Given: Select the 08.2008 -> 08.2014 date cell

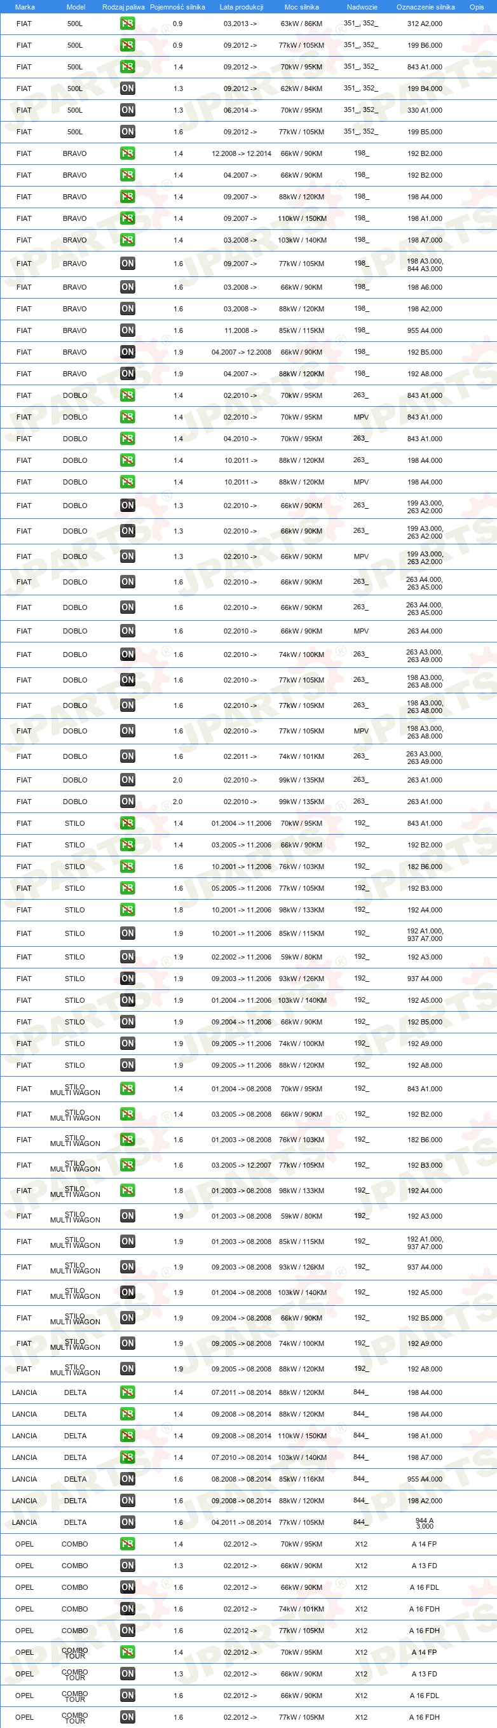Looking at the screenshot, I should 241,1479.
